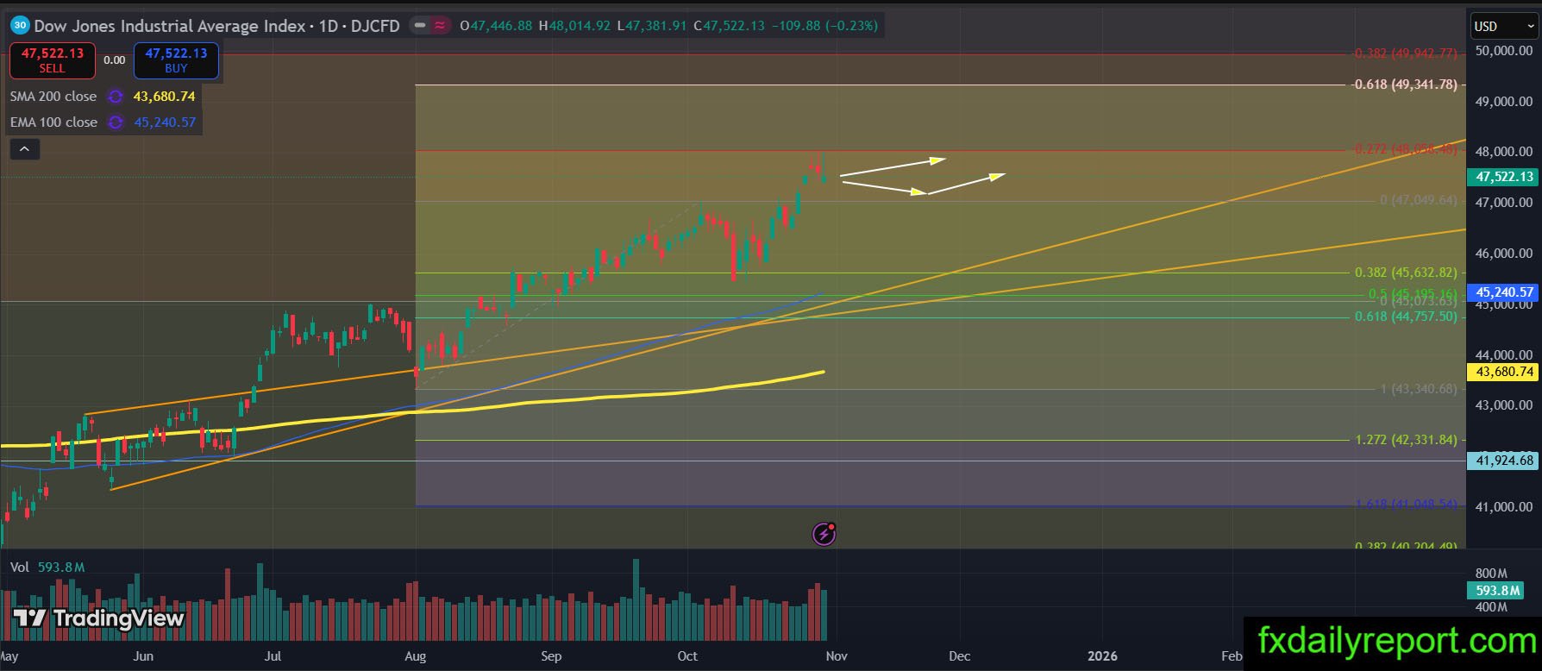
Task: Click the yellow SMA value 43,680.74 in legend
Action: click(x=164, y=97)
